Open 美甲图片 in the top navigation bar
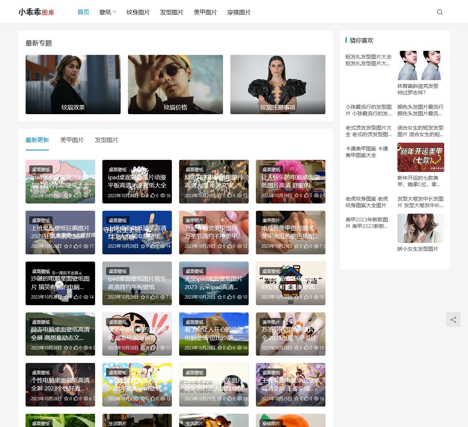This screenshot has height=427, width=468. [x=205, y=12]
